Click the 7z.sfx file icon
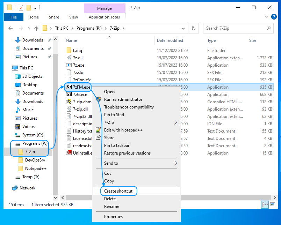The image size is (281, 225). tap(69, 73)
